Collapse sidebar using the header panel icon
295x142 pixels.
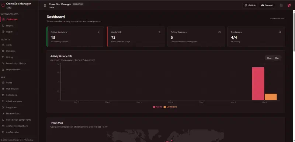pyautogui.click(x=45, y=6)
